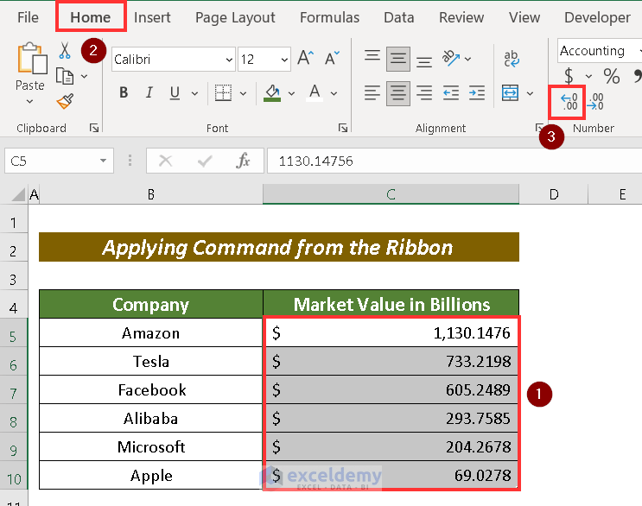Viewport: 642px width, 506px height.
Task: Select the Format Painter brush icon
Action: (65, 101)
